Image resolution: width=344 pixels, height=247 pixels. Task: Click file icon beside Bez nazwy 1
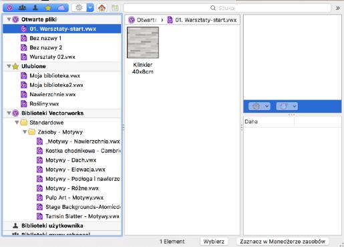(x=24, y=38)
